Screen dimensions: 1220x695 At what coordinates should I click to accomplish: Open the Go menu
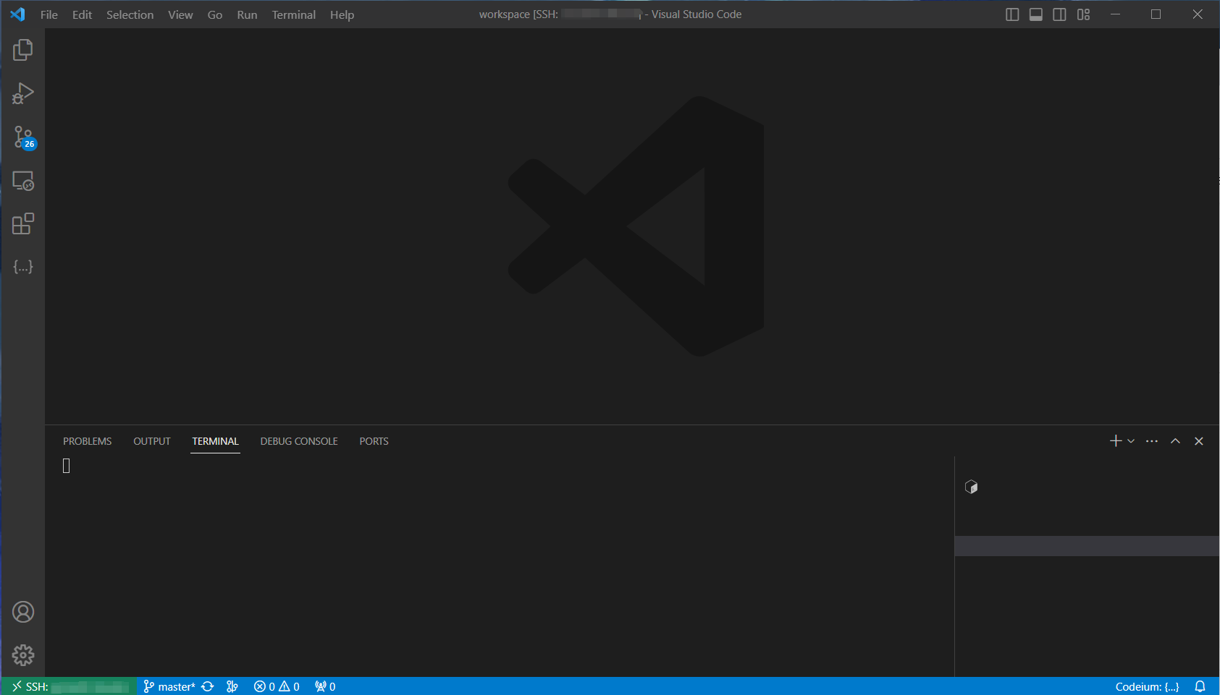point(215,14)
